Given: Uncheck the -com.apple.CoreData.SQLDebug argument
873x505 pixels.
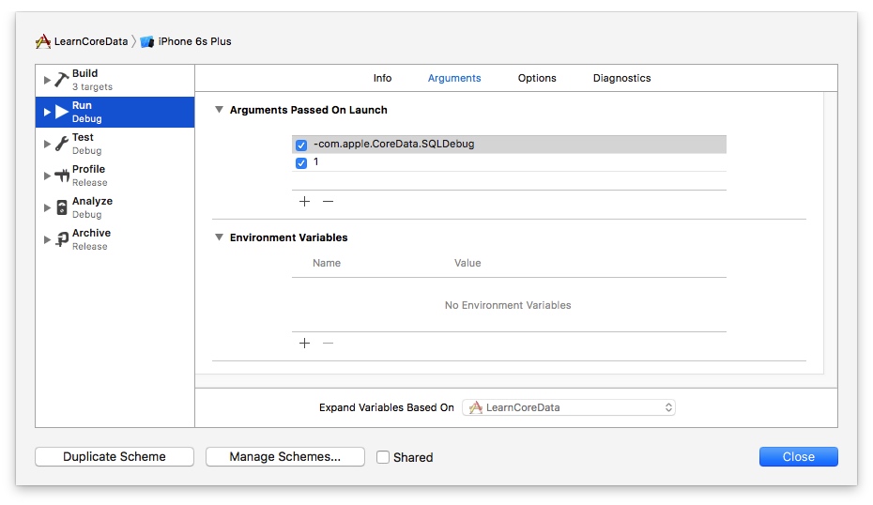Looking at the screenshot, I should click(301, 145).
